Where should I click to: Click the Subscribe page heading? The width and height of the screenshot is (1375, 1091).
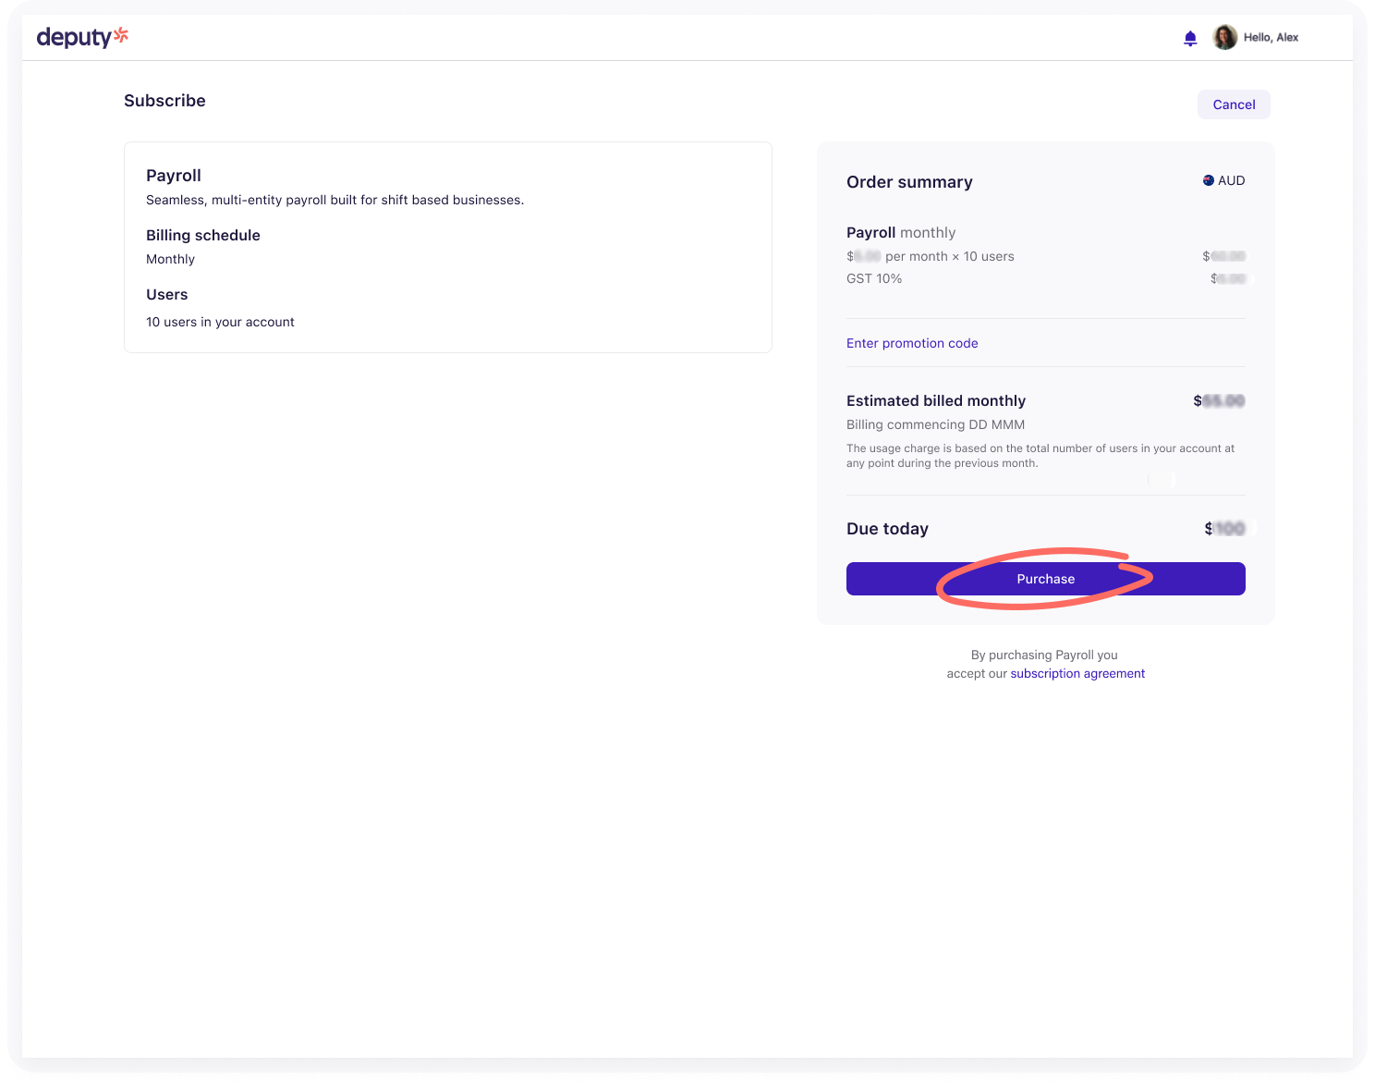164,101
